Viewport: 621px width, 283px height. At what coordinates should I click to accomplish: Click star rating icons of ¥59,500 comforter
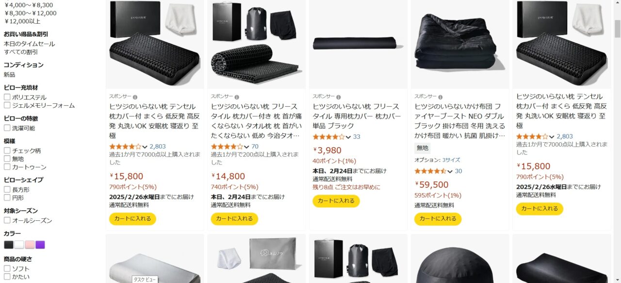(430, 171)
